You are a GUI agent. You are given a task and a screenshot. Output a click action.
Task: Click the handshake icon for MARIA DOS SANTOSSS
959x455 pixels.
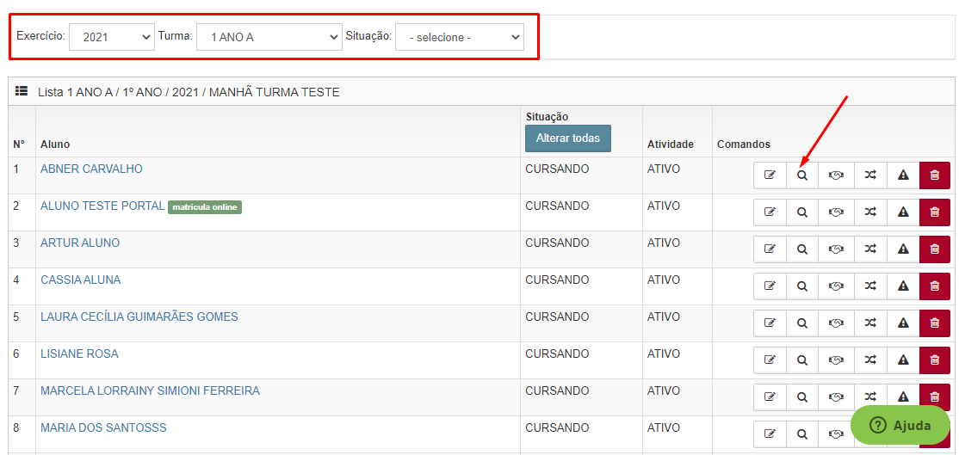click(836, 434)
